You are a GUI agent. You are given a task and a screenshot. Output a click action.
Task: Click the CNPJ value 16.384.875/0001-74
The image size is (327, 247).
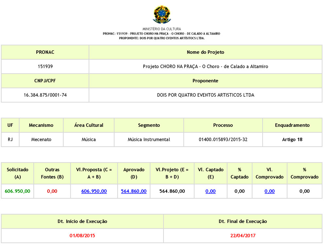[45, 95]
